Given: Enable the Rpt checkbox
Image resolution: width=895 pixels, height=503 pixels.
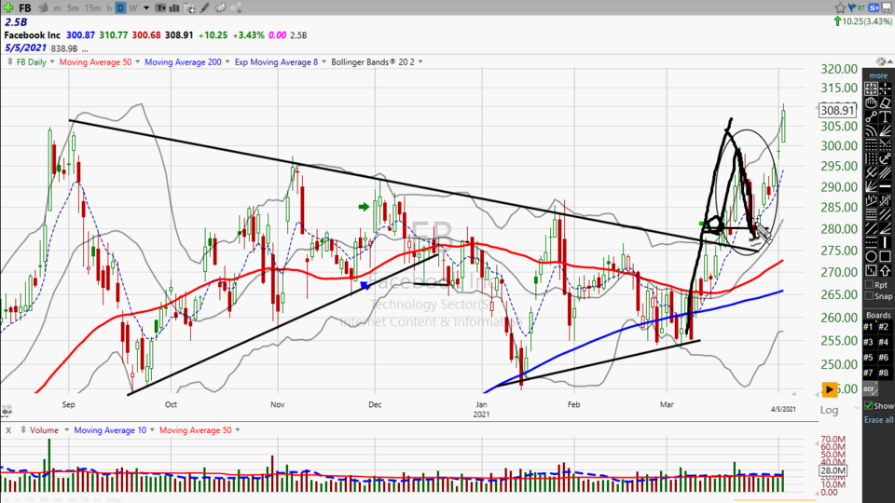Looking at the screenshot, I should (868, 284).
